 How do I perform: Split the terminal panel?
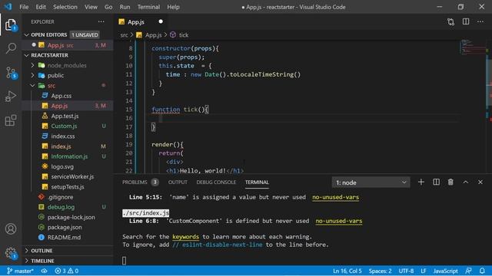click(x=436, y=182)
